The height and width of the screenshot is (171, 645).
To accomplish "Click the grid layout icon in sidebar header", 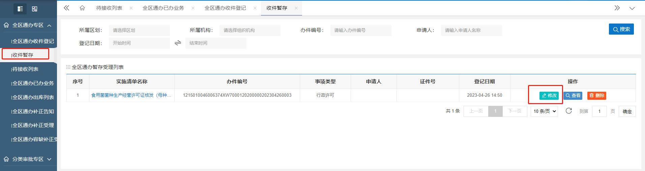I will pos(34,9).
